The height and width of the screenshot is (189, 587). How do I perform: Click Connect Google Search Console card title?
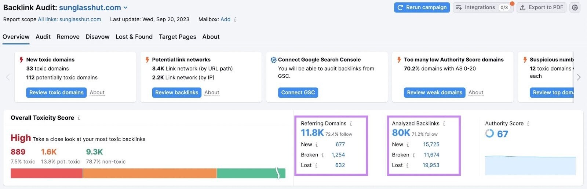tap(319, 59)
